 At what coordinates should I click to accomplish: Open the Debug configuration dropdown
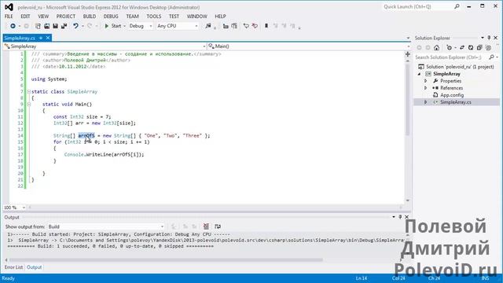point(141,26)
